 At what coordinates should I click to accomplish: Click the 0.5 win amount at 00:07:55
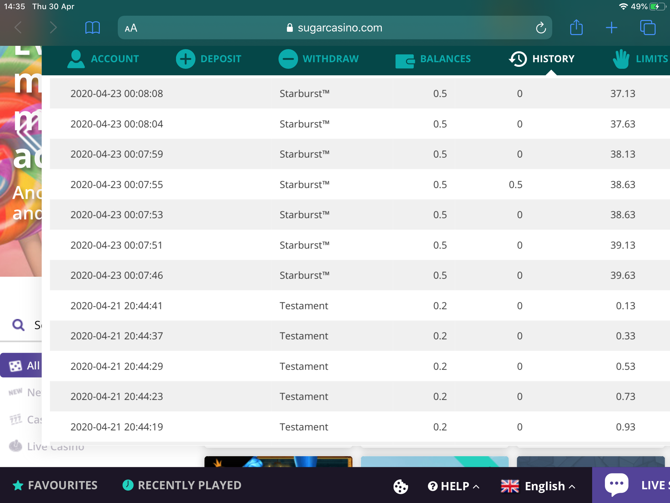coord(516,184)
